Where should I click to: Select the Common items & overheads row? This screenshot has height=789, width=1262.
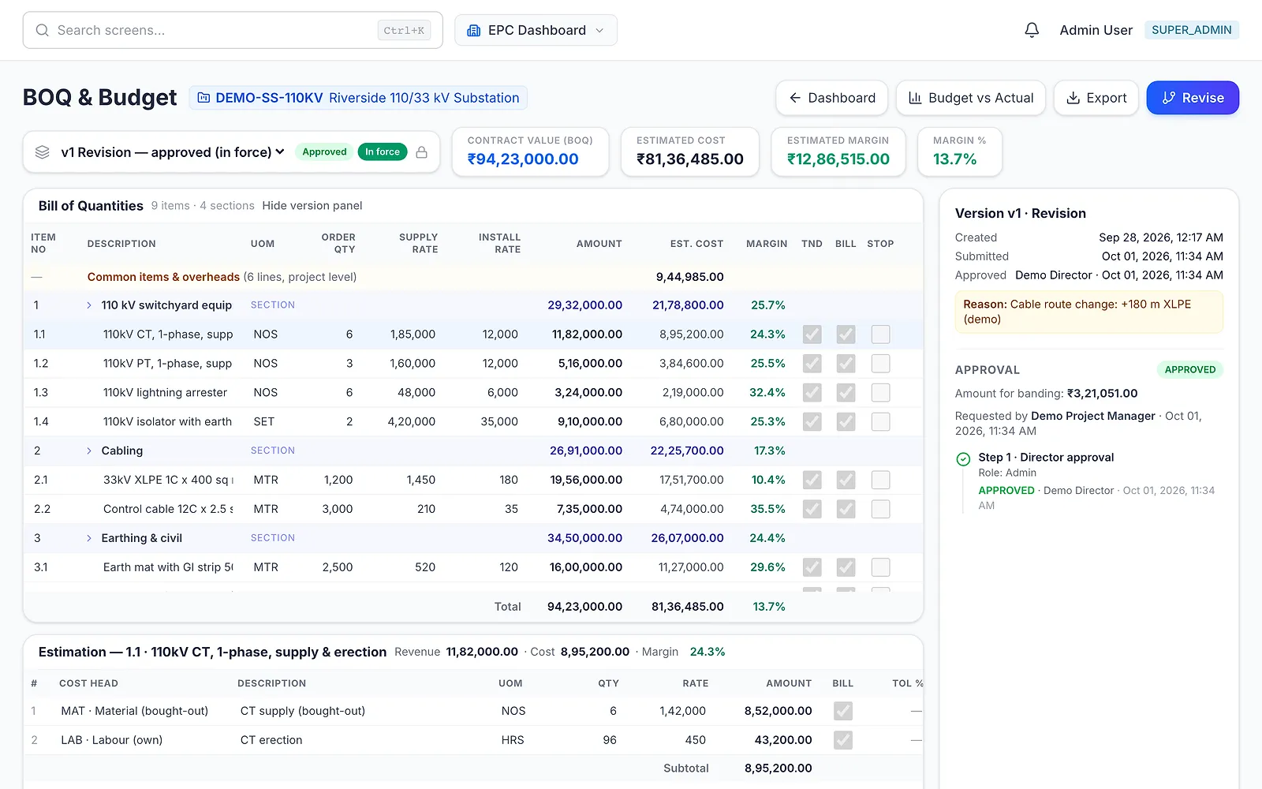point(473,277)
